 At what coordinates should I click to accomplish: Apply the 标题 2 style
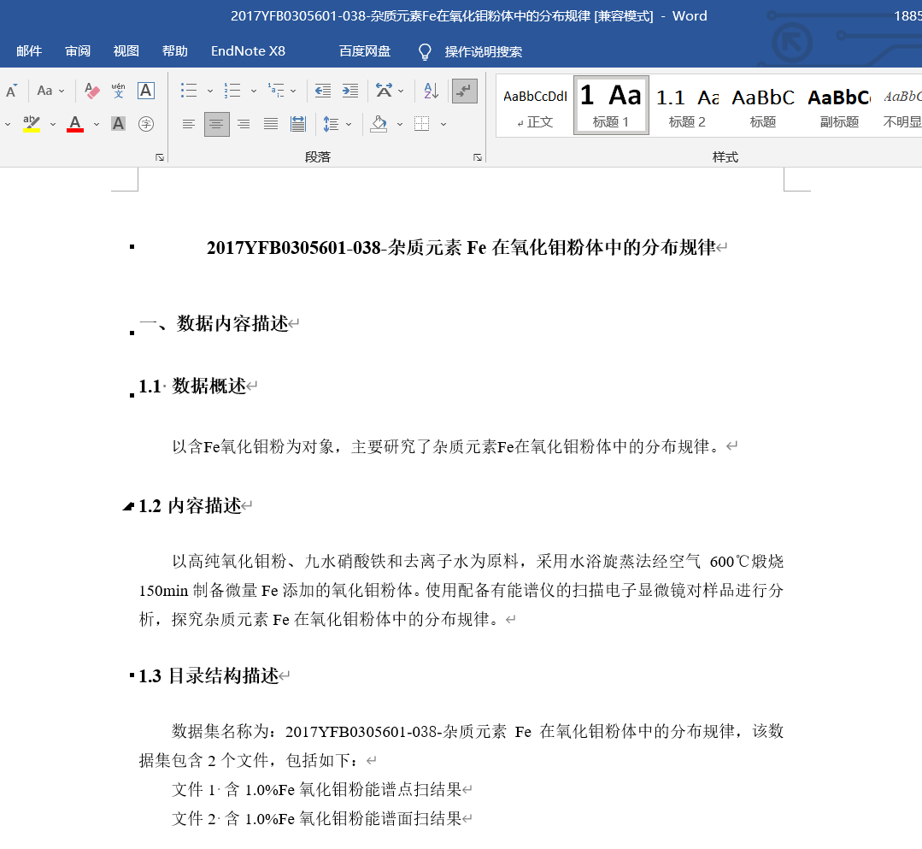(x=687, y=106)
